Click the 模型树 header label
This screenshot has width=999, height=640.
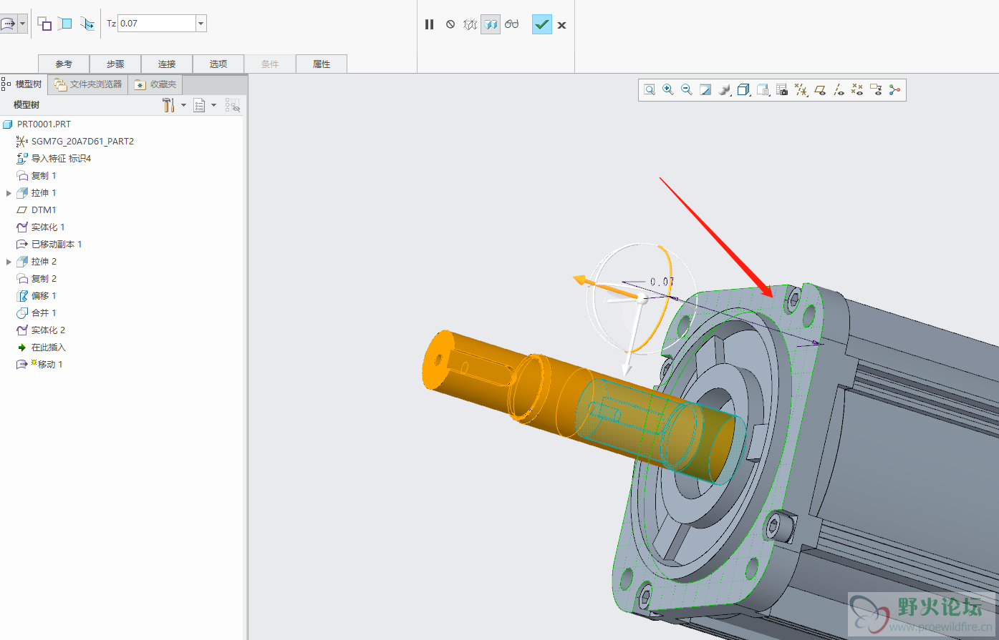pyautogui.click(x=26, y=105)
